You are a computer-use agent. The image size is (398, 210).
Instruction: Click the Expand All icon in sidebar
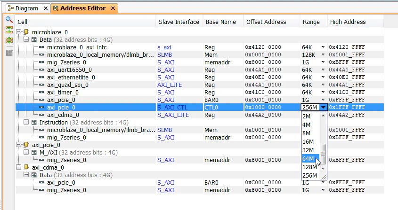[x=9, y=40]
